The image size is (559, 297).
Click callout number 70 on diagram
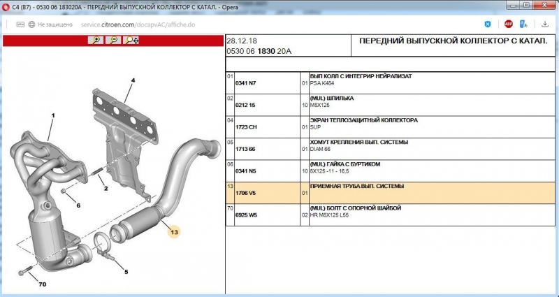point(42,284)
